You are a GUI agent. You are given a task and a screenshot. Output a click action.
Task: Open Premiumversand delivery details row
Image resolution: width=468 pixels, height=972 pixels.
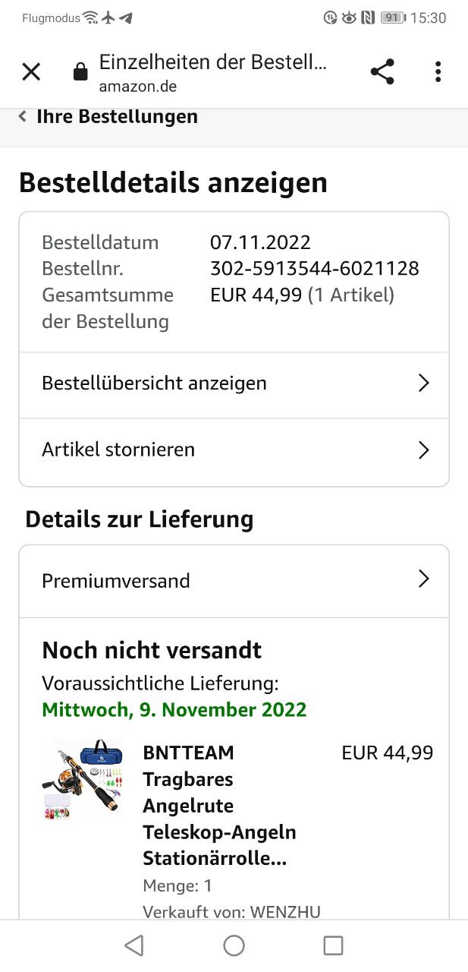tap(116, 581)
